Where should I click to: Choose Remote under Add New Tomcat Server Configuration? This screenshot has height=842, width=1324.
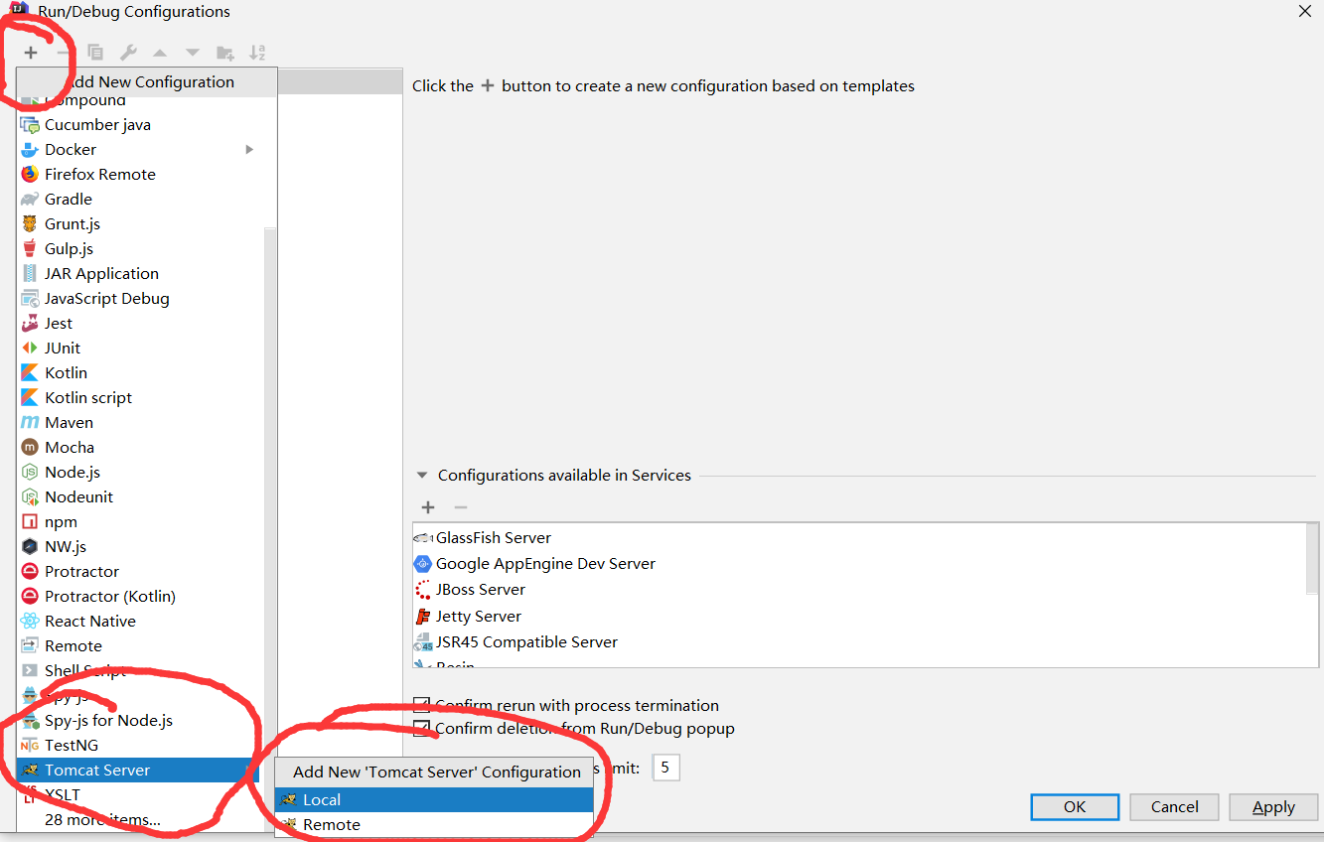pyautogui.click(x=332, y=824)
